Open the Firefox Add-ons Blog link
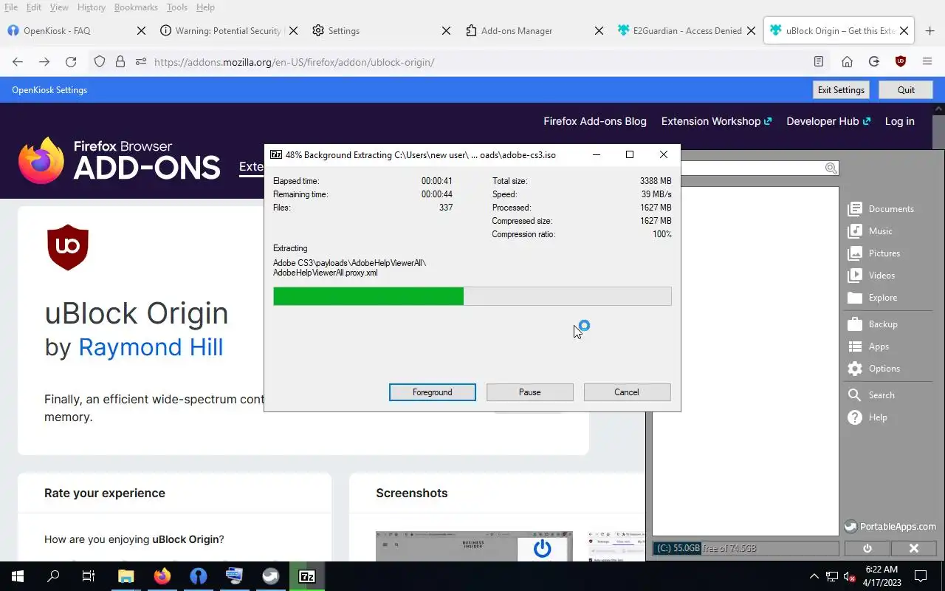The height and width of the screenshot is (591, 945). [595, 121]
